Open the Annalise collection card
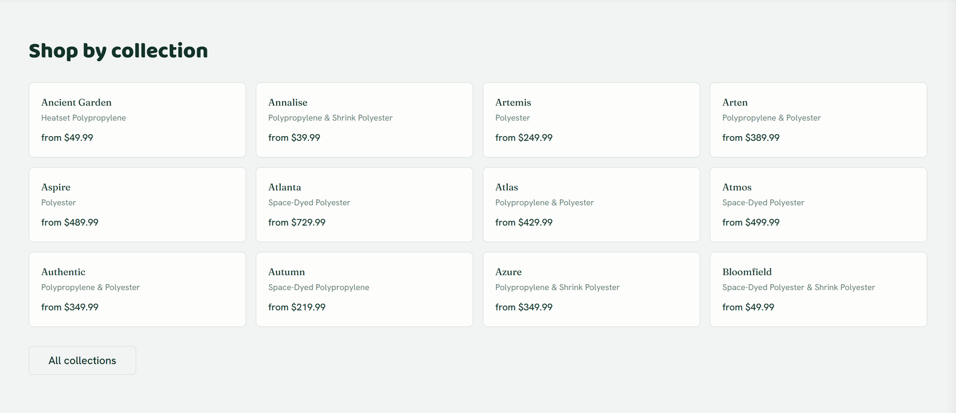The width and height of the screenshot is (956, 413). pos(364,120)
